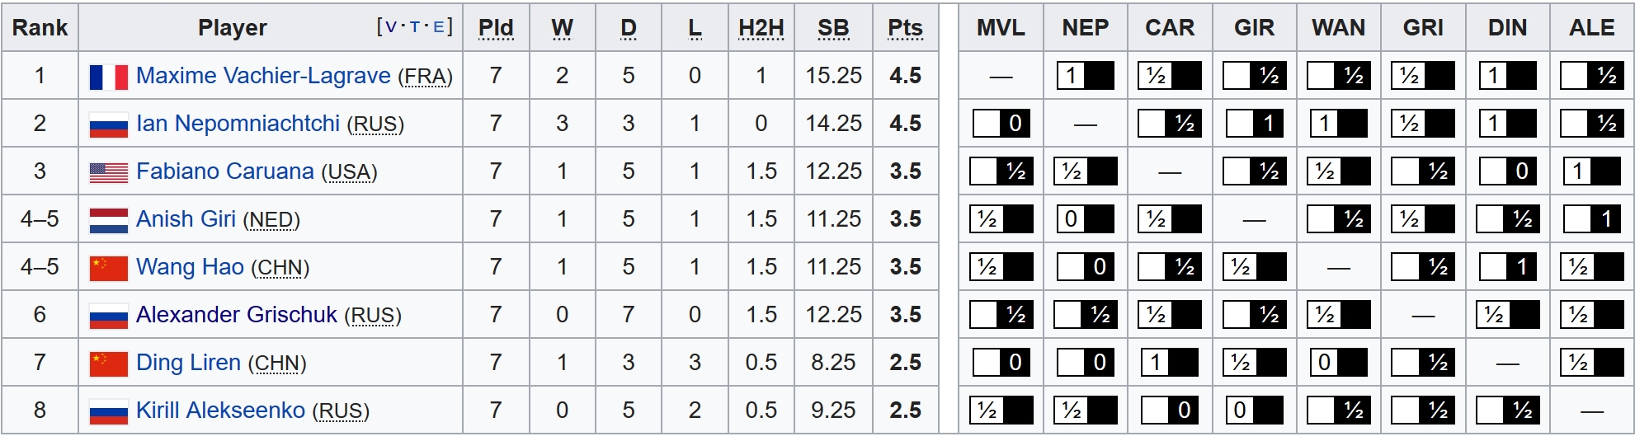Click the E (edit) template link
This screenshot has width=1635, height=441.
pos(438,26)
